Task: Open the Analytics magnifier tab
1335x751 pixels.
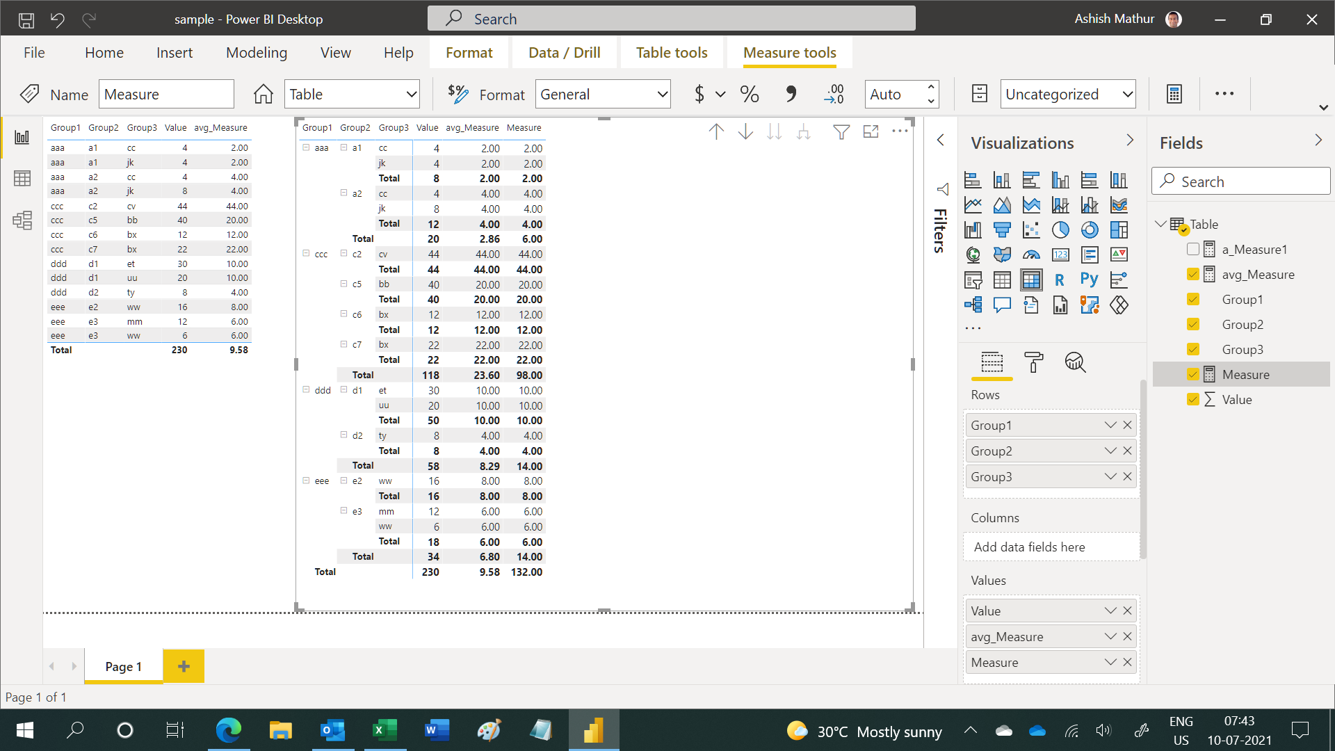Action: [1075, 362]
